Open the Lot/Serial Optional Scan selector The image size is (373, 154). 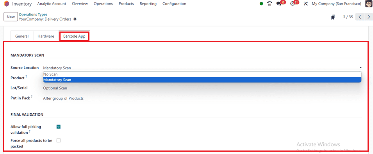point(202,88)
